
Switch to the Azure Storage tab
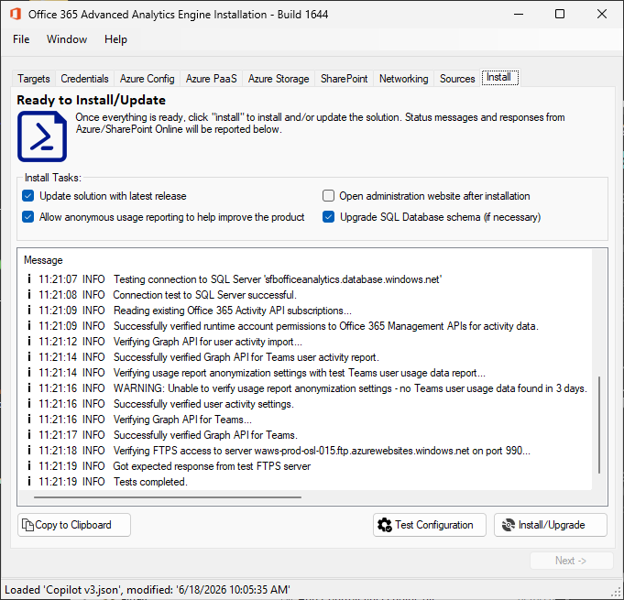(x=279, y=79)
